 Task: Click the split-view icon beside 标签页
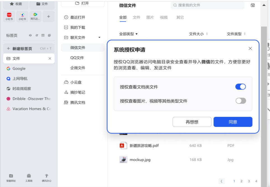point(30,35)
